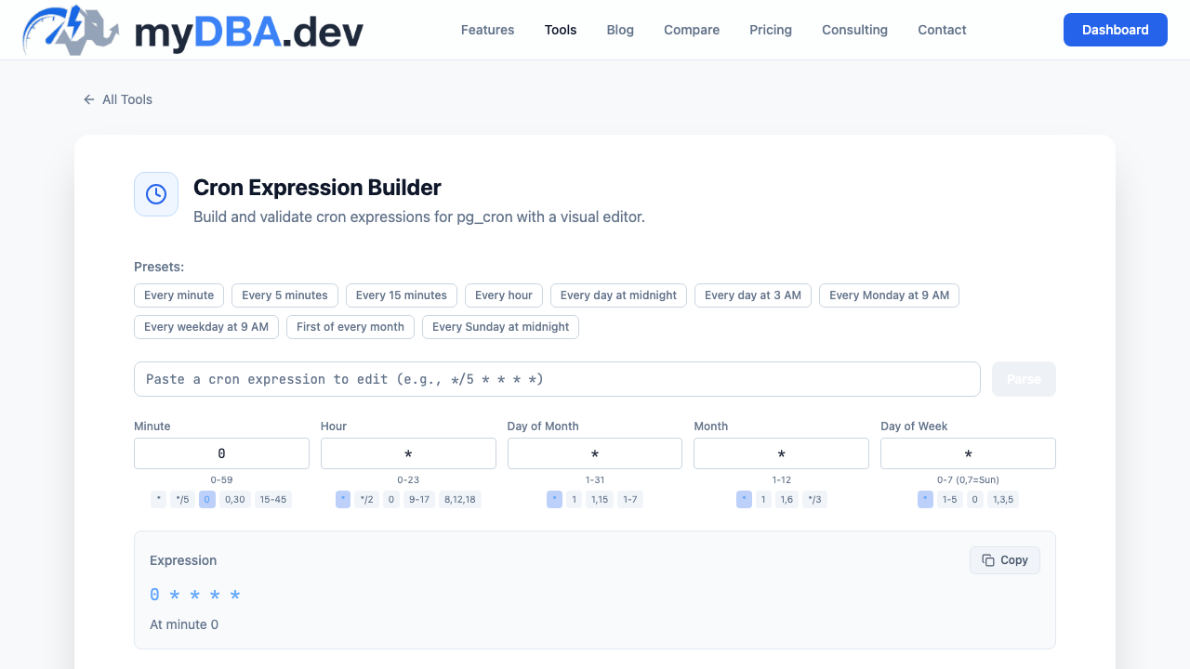The height and width of the screenshot is (669, 1190).
Task: Choose the 8,12,18 hour chip
Action: pyautogui.click(x=460, y=500)
